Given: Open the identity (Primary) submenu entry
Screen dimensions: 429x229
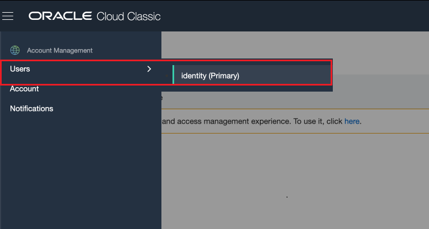Looking at the screenshot, I should tap(210, 76).
